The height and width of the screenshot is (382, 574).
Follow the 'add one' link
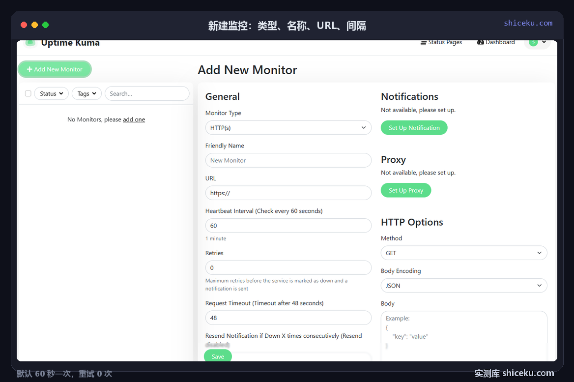(134, 119)
